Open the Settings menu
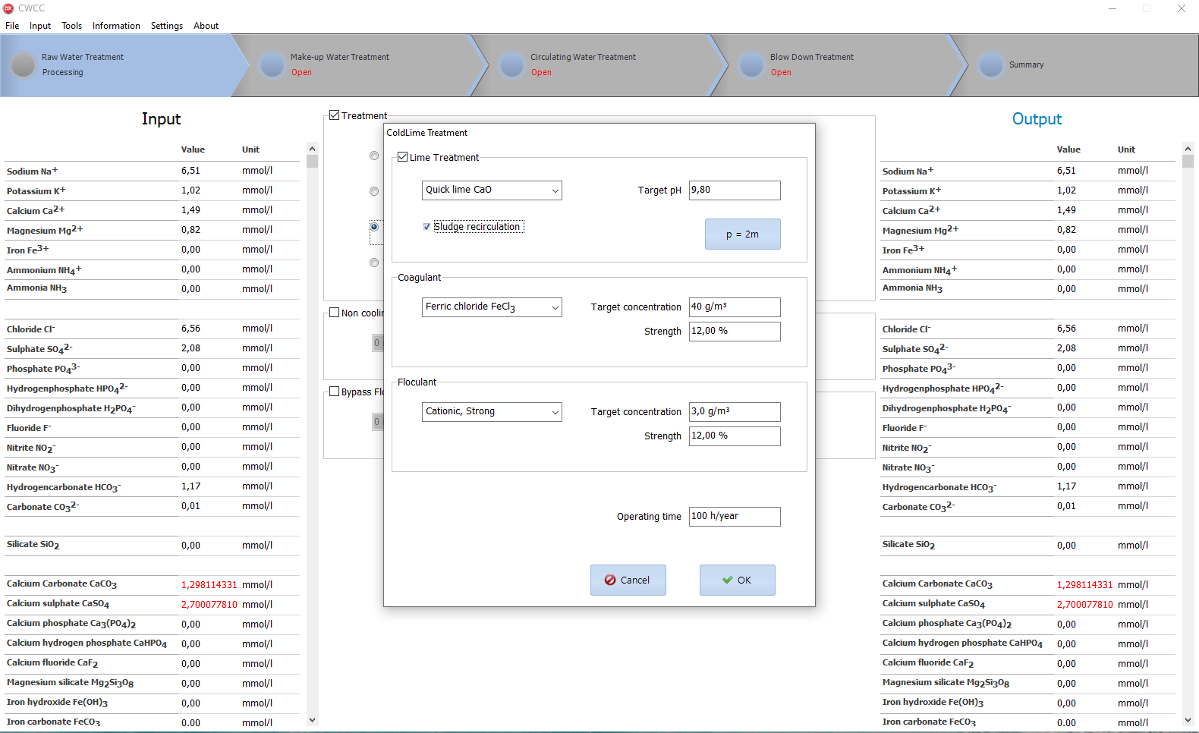Viewport: 1199px width, 733px height. [x=166, y=26]
